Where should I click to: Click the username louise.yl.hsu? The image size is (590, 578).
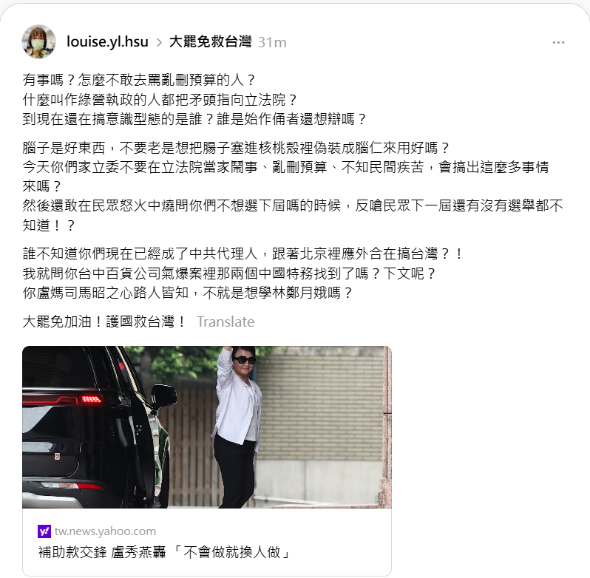[107, 41]
